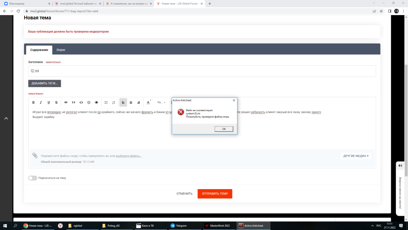Insert a link using chain icon
This screenshot has height=230, width=408.
pos(66,103)
